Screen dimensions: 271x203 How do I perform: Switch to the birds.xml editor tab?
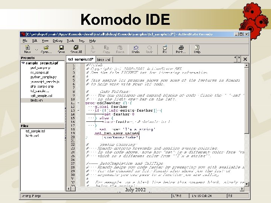104,59
